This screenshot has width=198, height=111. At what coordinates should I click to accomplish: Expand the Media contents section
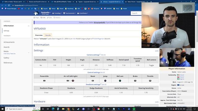pyautogui.click(x=29, y=52)
